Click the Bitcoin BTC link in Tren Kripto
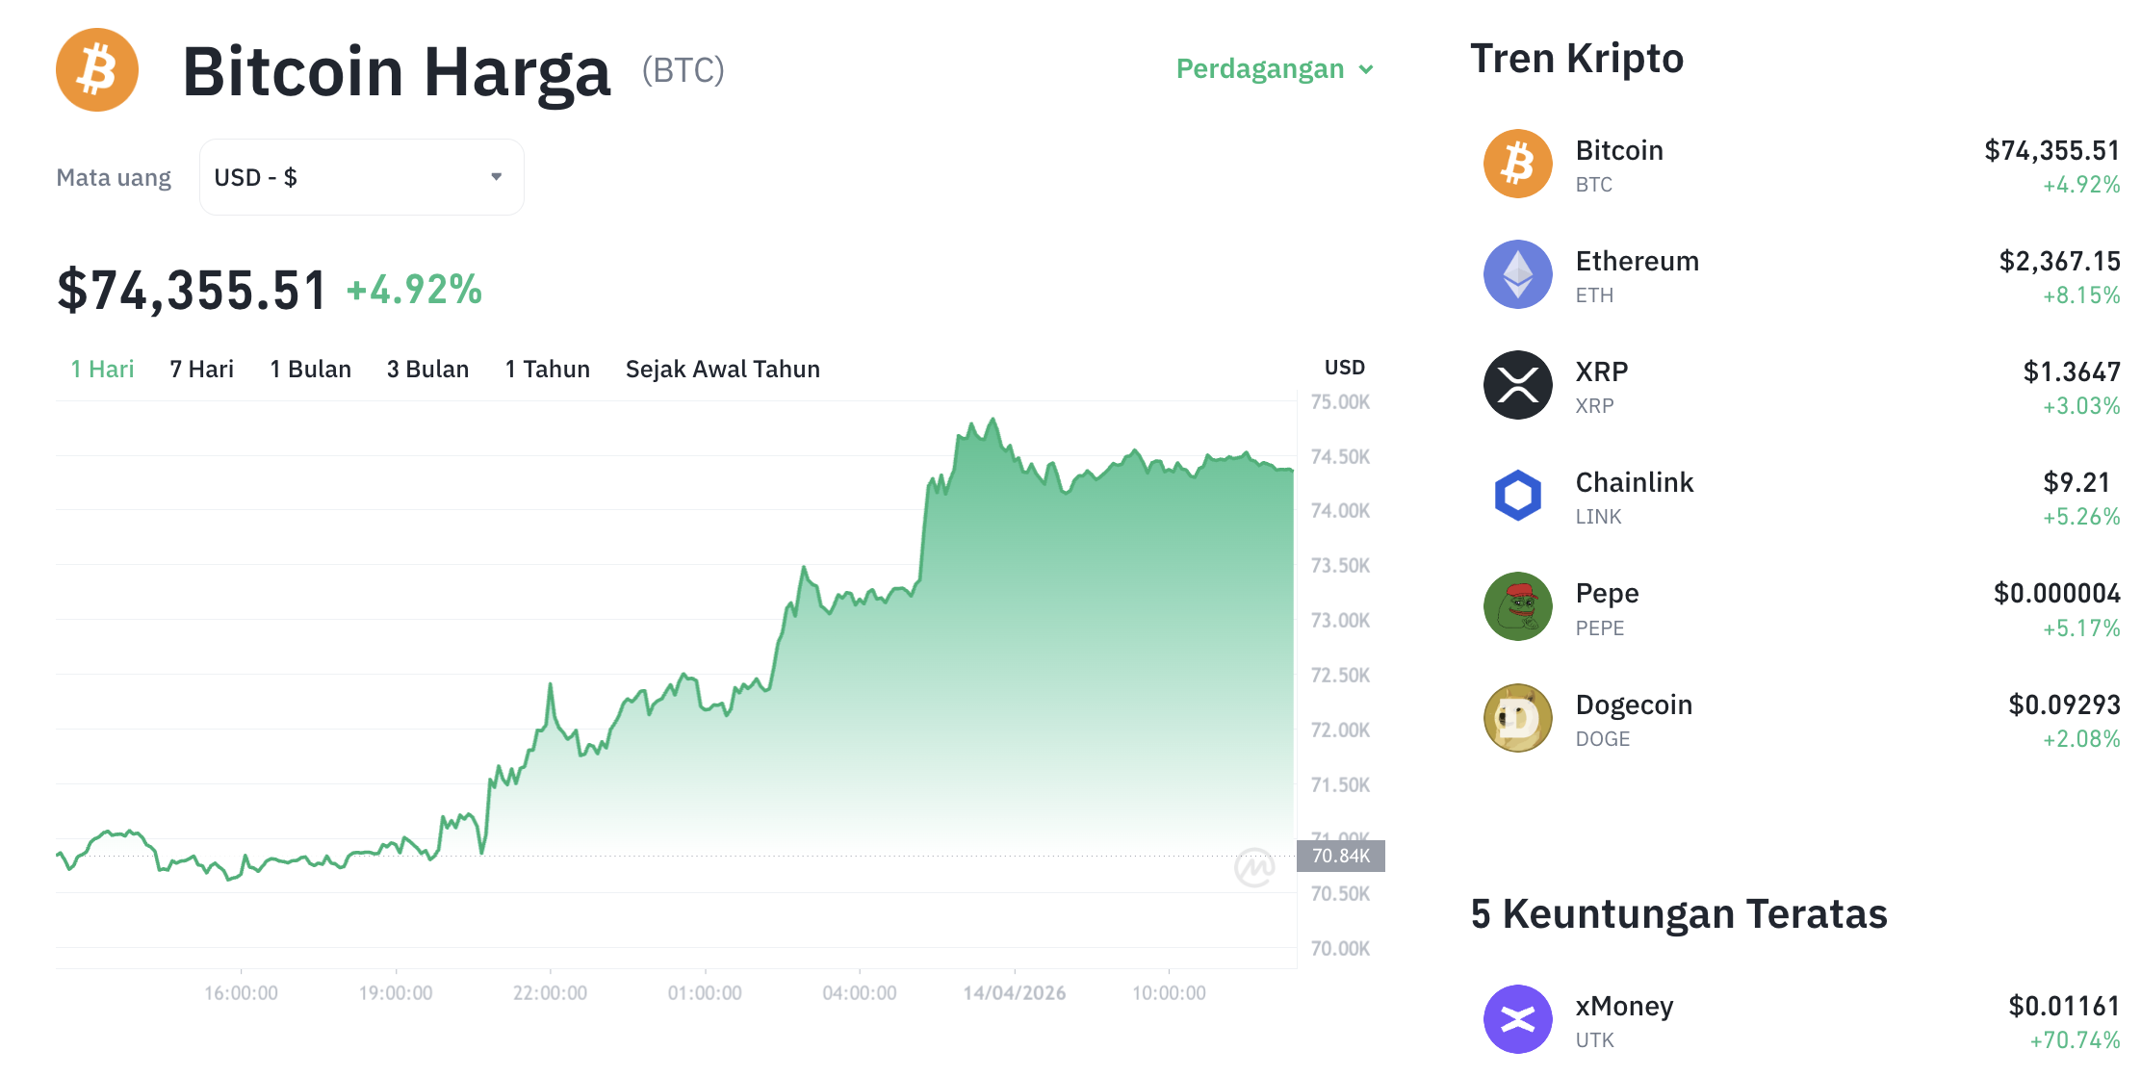 1619,150
